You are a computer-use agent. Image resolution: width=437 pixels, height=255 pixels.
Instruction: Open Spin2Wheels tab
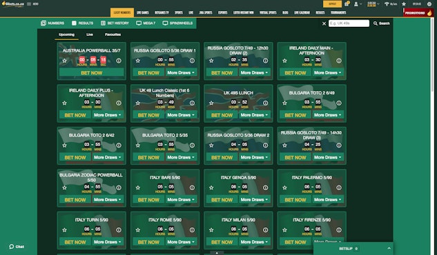pyautogui.click(x=178, y=23)
